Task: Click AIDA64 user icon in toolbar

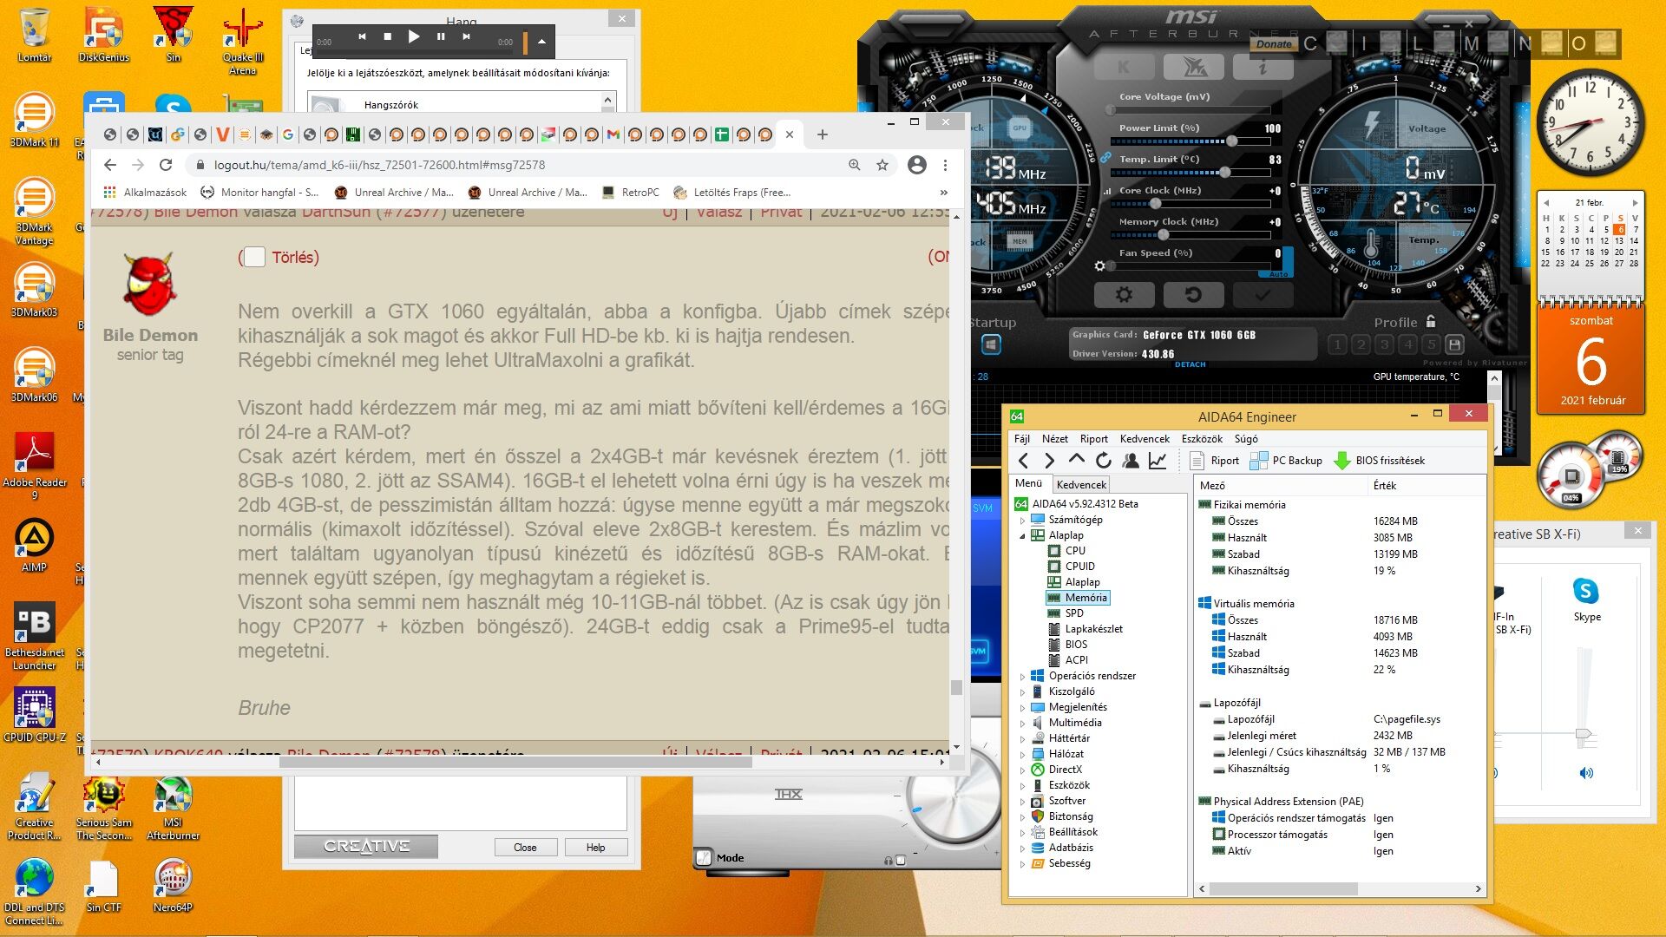Action: pyautogui.click(x=1131, y=461)
